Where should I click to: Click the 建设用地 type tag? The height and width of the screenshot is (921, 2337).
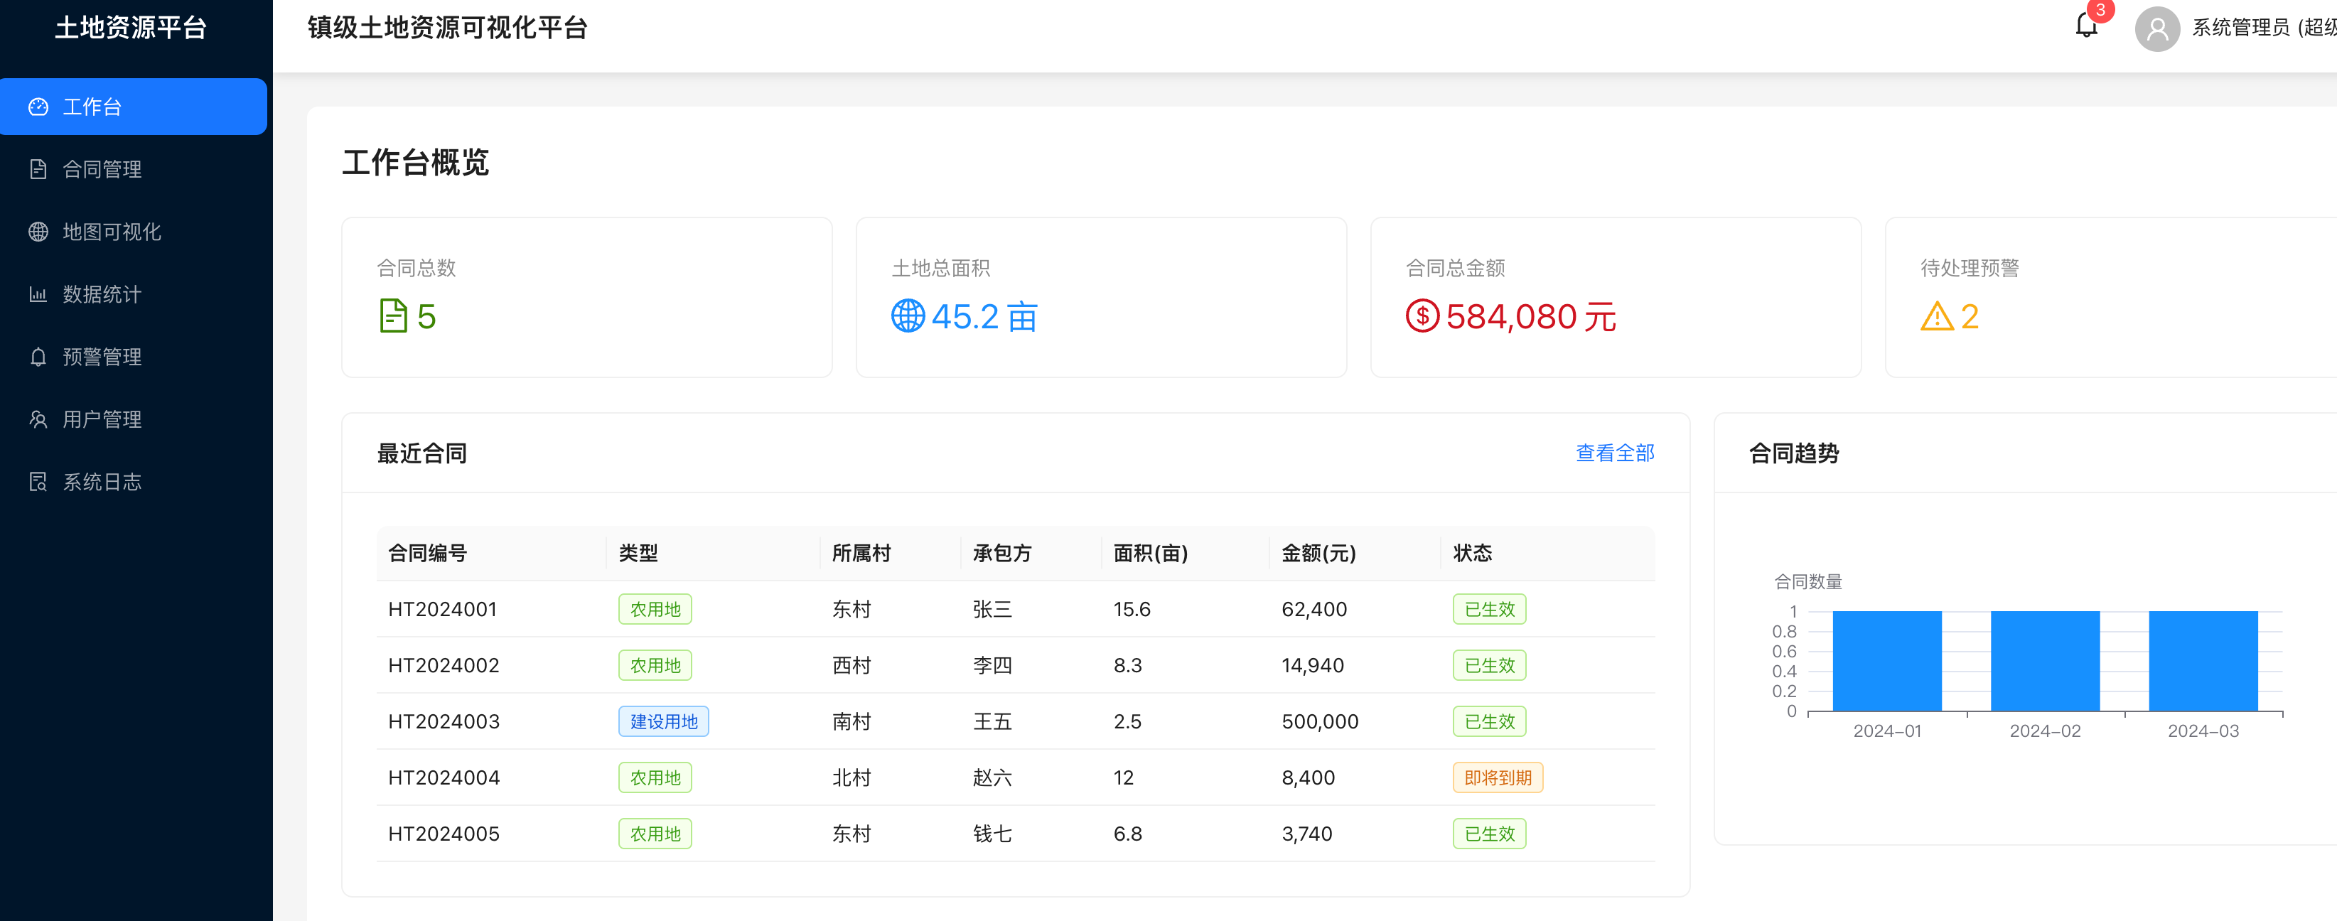coord(663,721)
